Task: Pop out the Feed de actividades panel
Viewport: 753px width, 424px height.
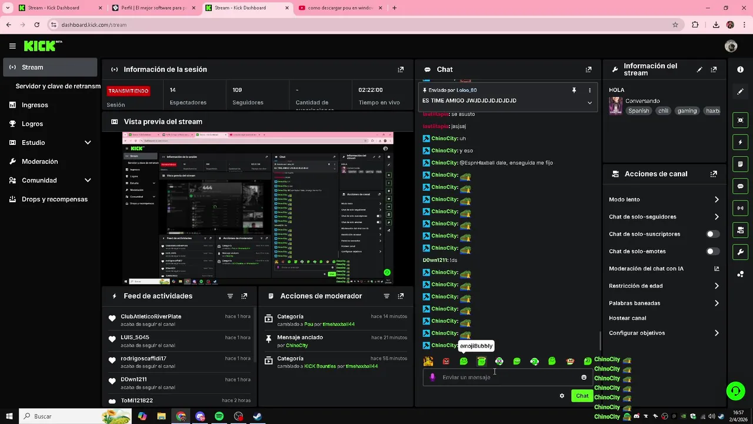Action: 244,296
